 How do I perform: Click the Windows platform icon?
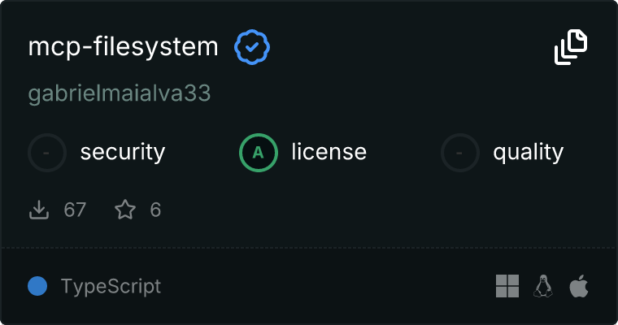507,286
